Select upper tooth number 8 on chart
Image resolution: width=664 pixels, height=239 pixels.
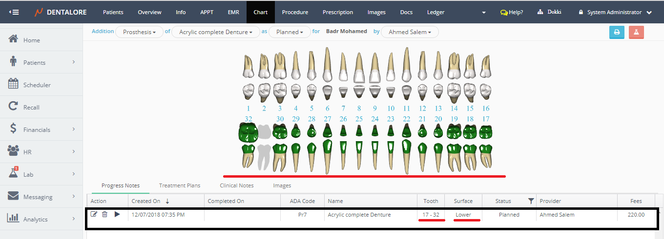pos(359,68)
